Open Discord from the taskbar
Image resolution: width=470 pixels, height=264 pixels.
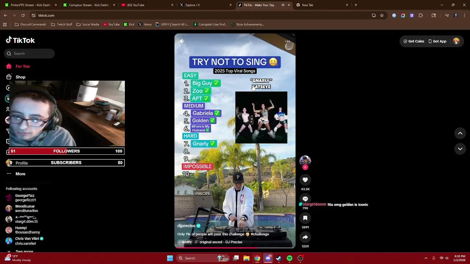coord(268,258)
